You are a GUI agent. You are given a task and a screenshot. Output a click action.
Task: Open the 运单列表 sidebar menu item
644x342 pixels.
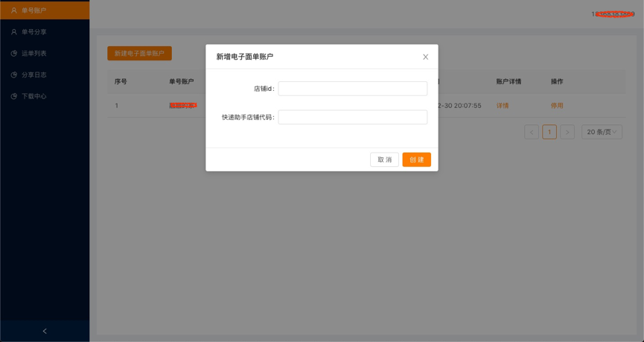coord(45,53)
